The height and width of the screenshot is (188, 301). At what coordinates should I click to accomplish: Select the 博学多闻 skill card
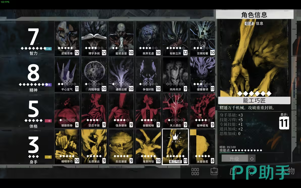pos(94,38)
